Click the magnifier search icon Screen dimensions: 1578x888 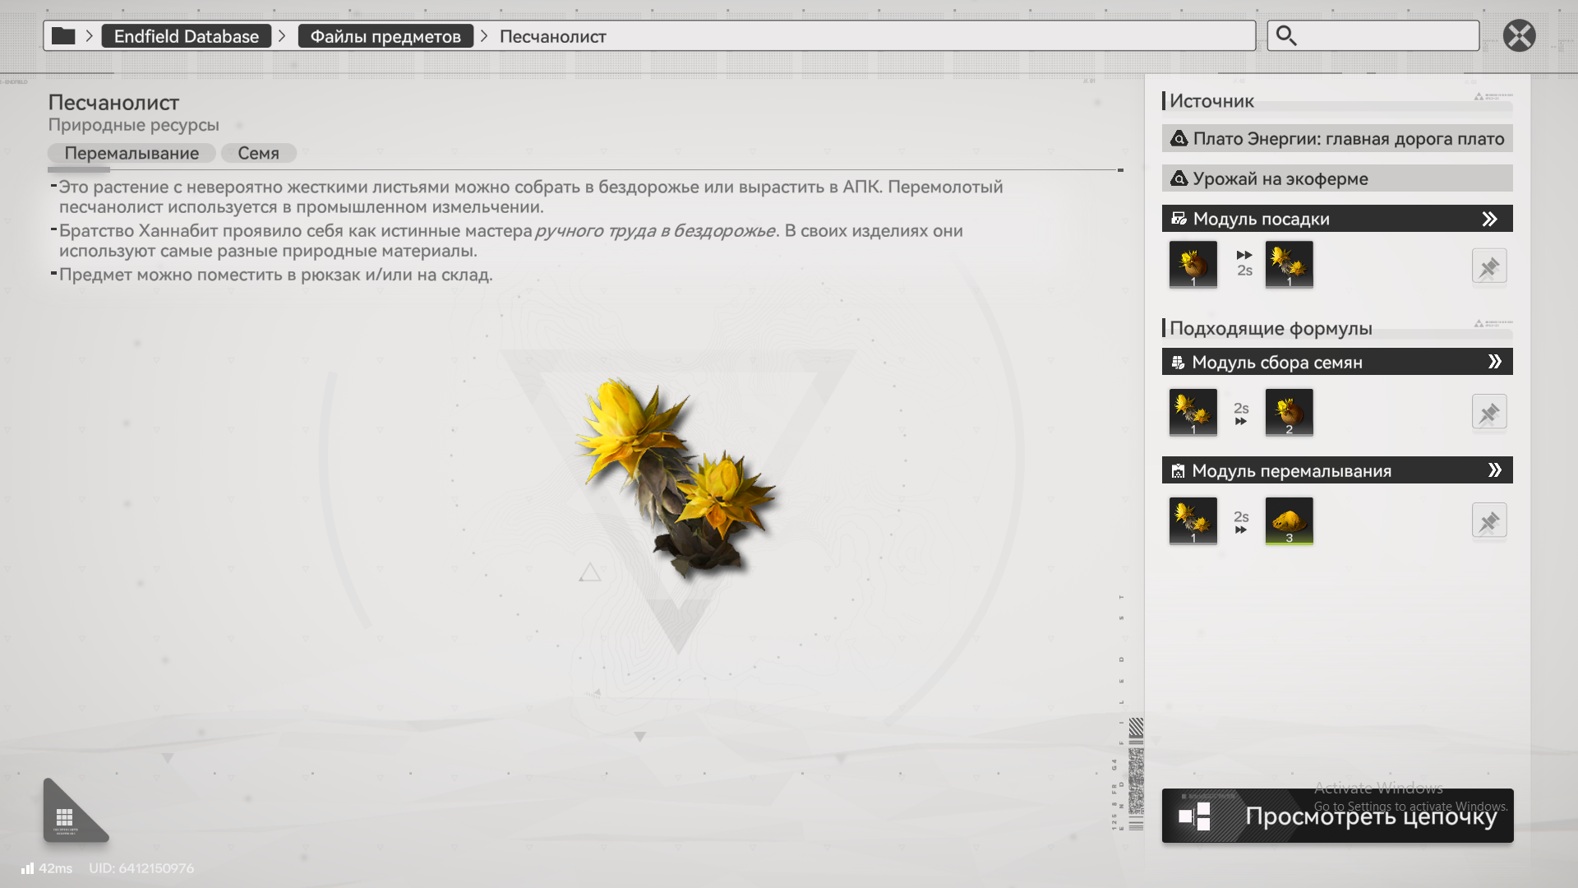point(1286,36)
